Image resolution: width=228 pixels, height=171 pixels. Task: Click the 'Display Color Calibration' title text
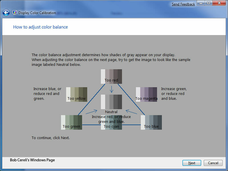pyautogui.click(x=37, y=13)
